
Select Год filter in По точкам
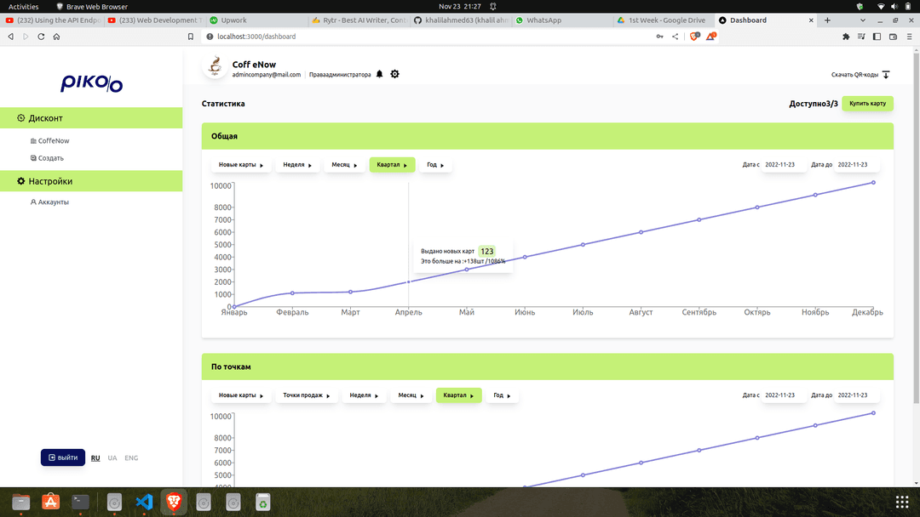tap(502, 395)
